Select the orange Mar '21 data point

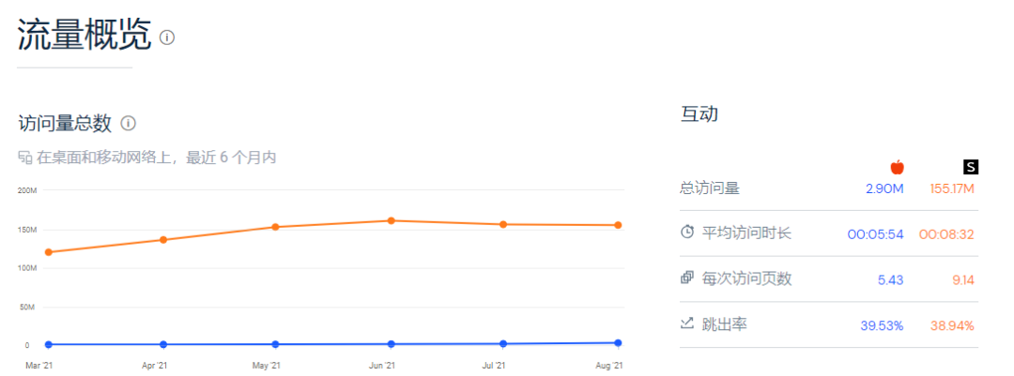click(x=49, y=252)
